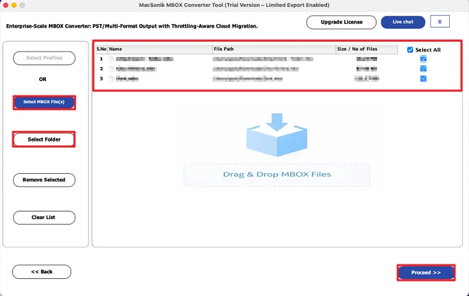The image size is (469, 296).
Task: Click the Drag & Drop MBOX Files area
Action: click(x=277, y=174)
